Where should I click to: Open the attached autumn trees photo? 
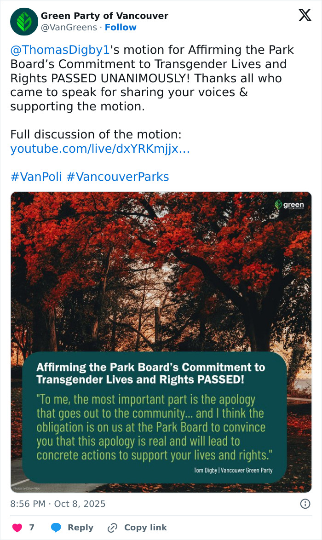(161, 276)
